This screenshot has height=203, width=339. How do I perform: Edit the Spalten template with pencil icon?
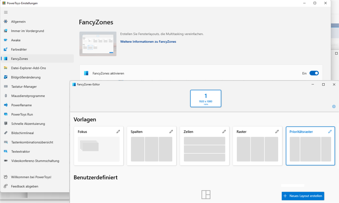171,132
